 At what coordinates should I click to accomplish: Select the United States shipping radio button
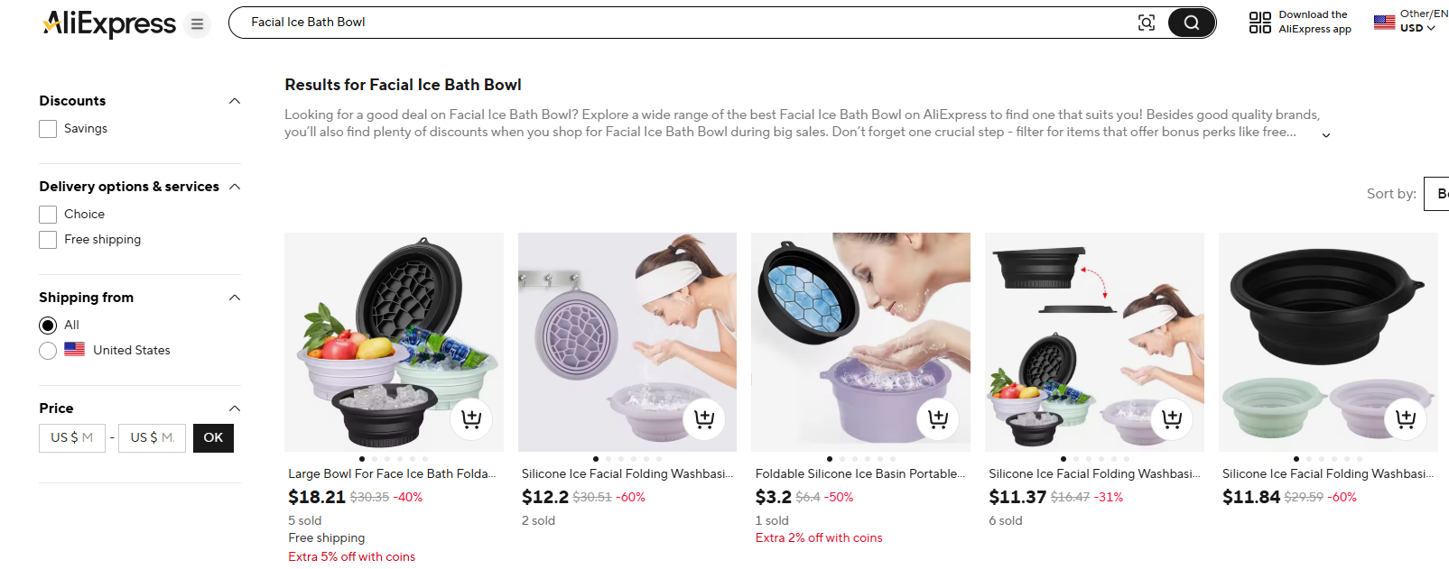[47, 350]
